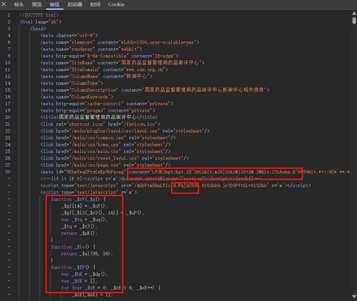Switch to the 时间 tab
Screen dimensions: 357x301
(x=95, y=5)
